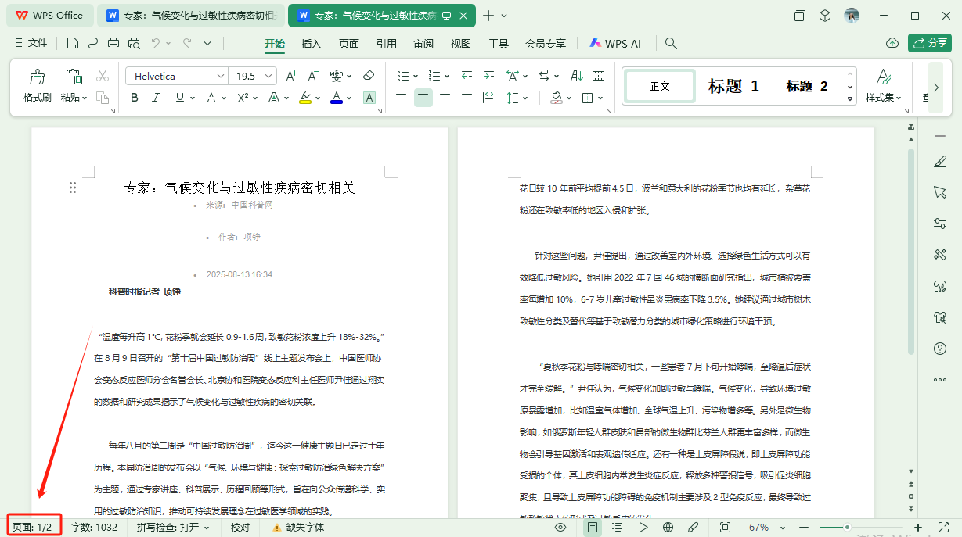
Task: Enable justified text alignment
Action: pos(467,97)
